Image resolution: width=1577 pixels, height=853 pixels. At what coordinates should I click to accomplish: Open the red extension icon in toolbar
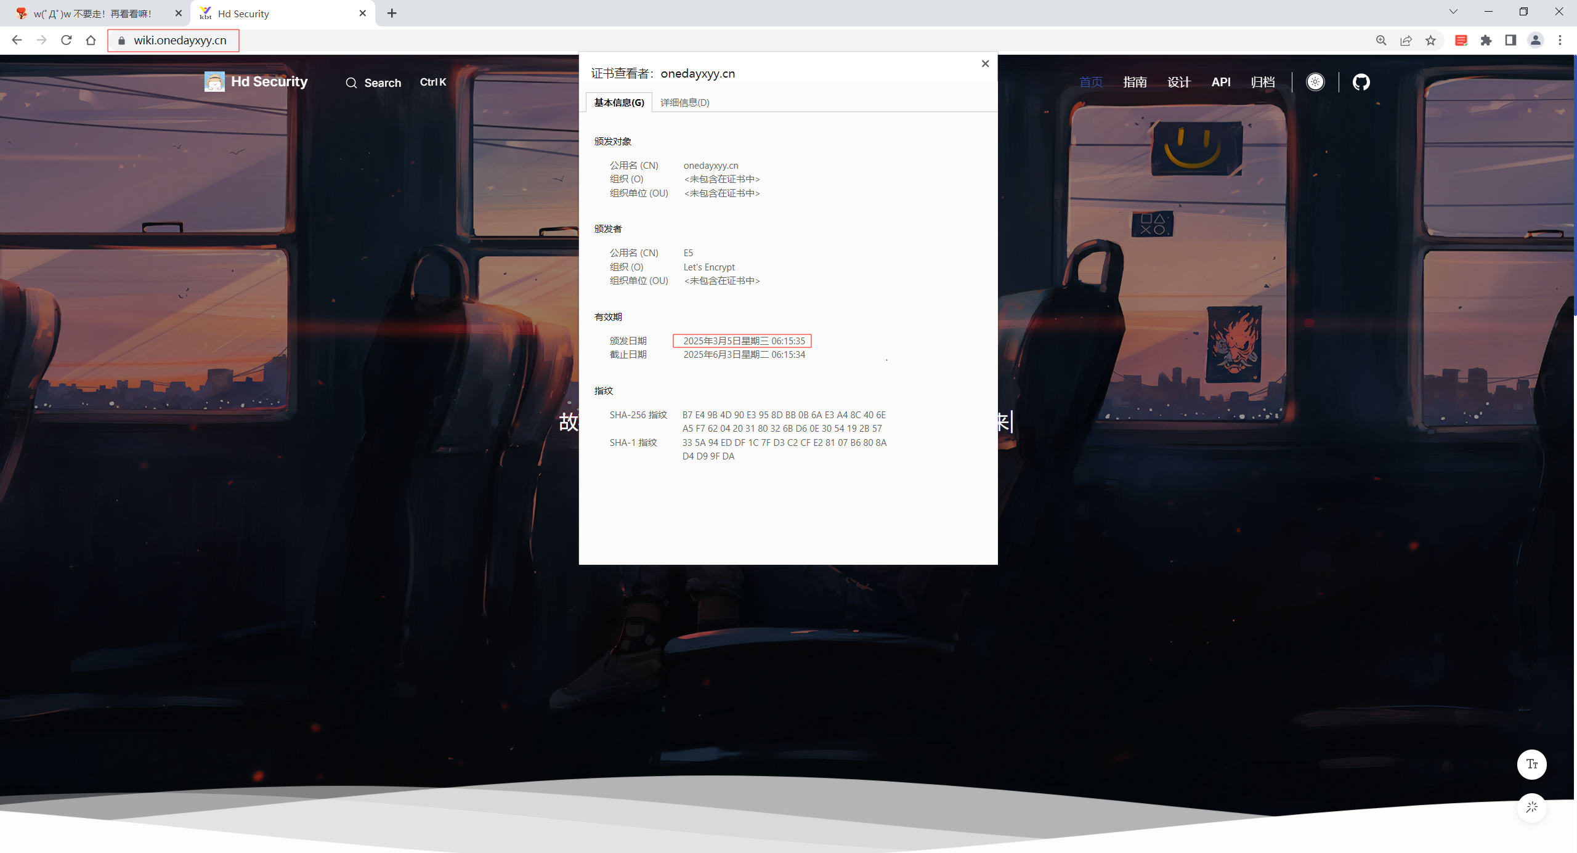pyautogui.click(x=1461, y=40)
